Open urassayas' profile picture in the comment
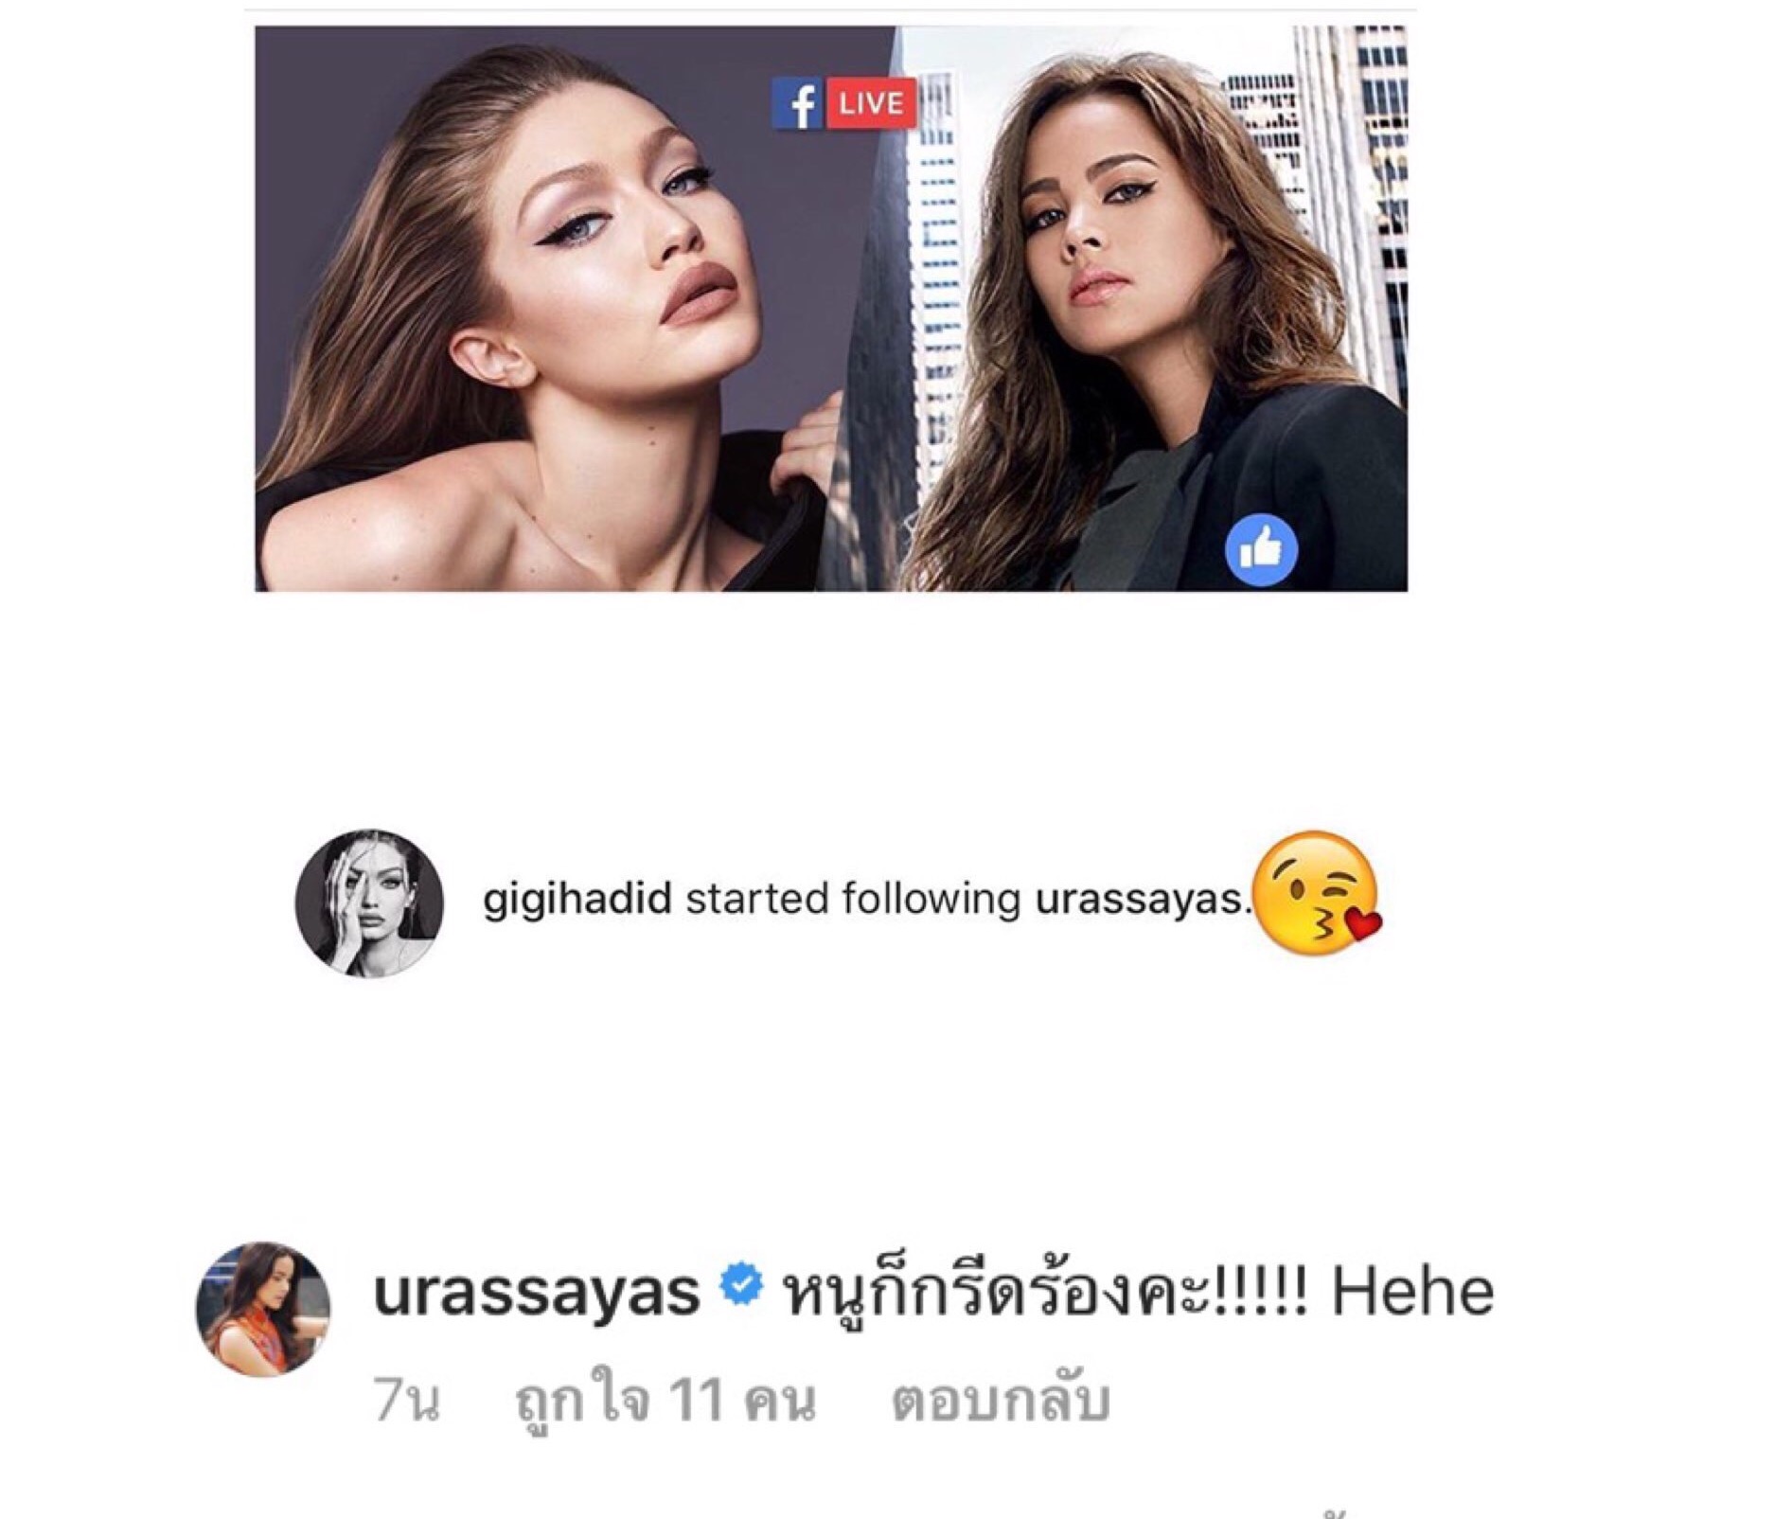This screenshot has width=1774, height=1519. coord(262,1309)
